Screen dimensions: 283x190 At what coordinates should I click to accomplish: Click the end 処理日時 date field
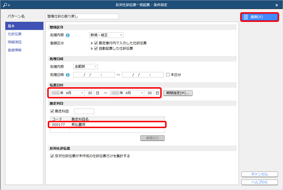[x=143, y=75]
